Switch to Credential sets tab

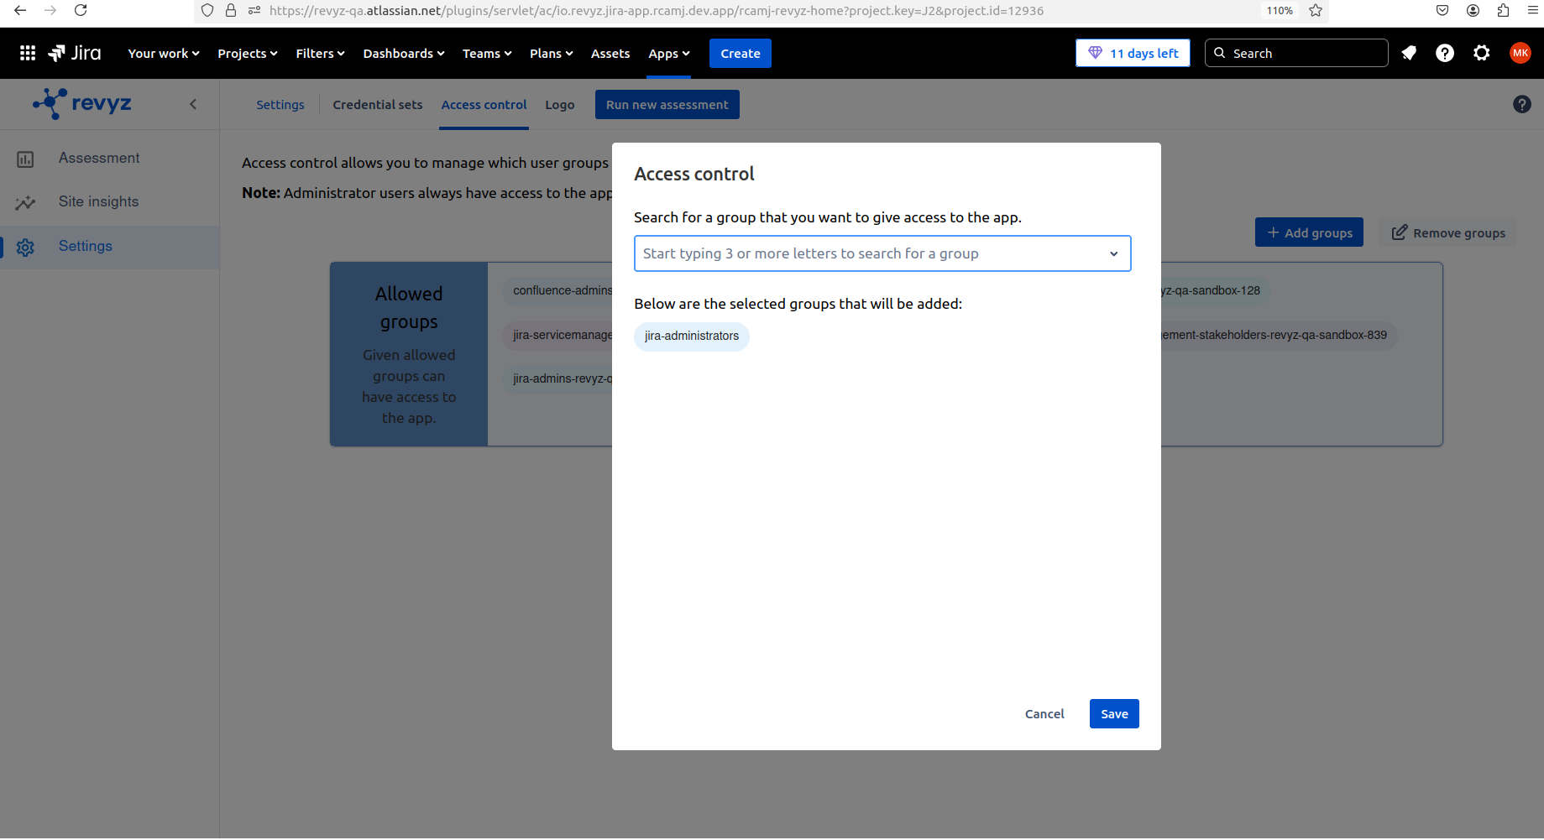[378, 105]
